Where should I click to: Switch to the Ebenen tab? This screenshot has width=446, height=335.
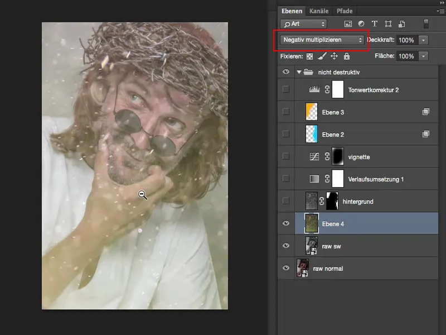pos(292,11)
